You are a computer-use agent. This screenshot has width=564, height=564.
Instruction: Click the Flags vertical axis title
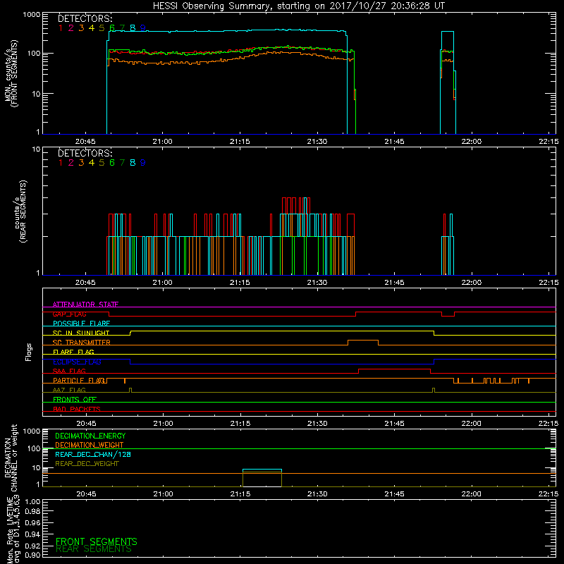[28, 352]
